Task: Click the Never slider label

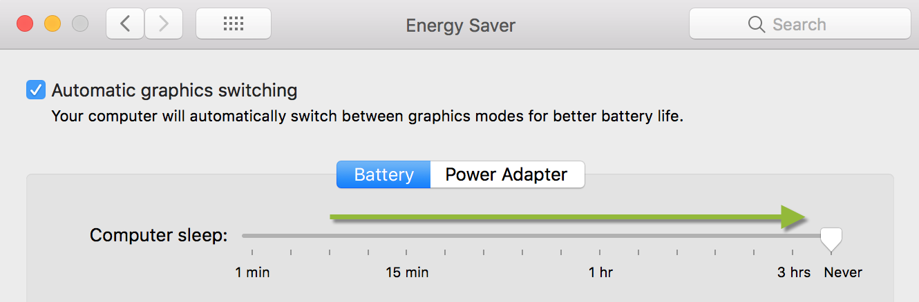Action: (x=843, y=272)
